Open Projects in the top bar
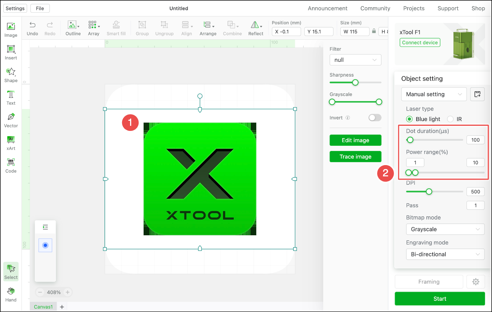Image resolution: width=492 pixels, height=312 pixels. click(414, 8)
